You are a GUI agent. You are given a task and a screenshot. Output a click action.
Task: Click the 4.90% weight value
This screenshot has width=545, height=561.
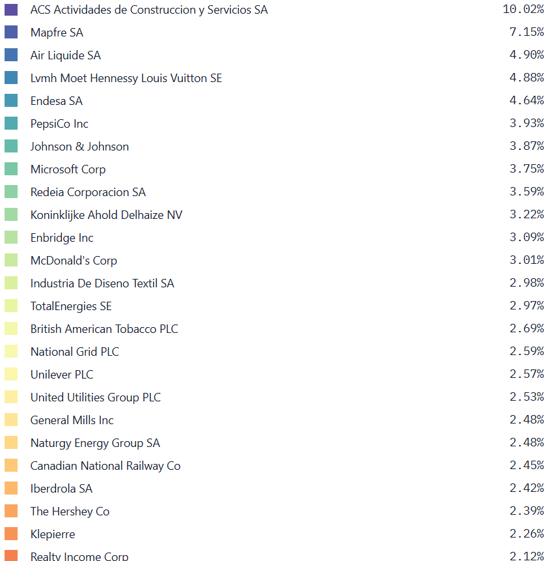tap(527, 55)
